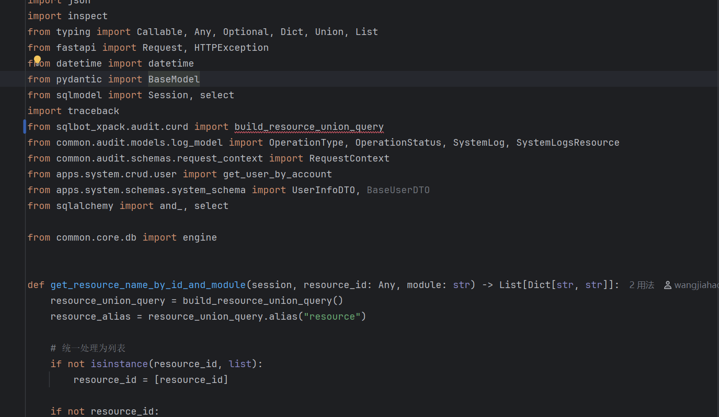The image size is (719, 417).
Task: Open the "2 用法" usages hint
Action: tap(641, 285)
